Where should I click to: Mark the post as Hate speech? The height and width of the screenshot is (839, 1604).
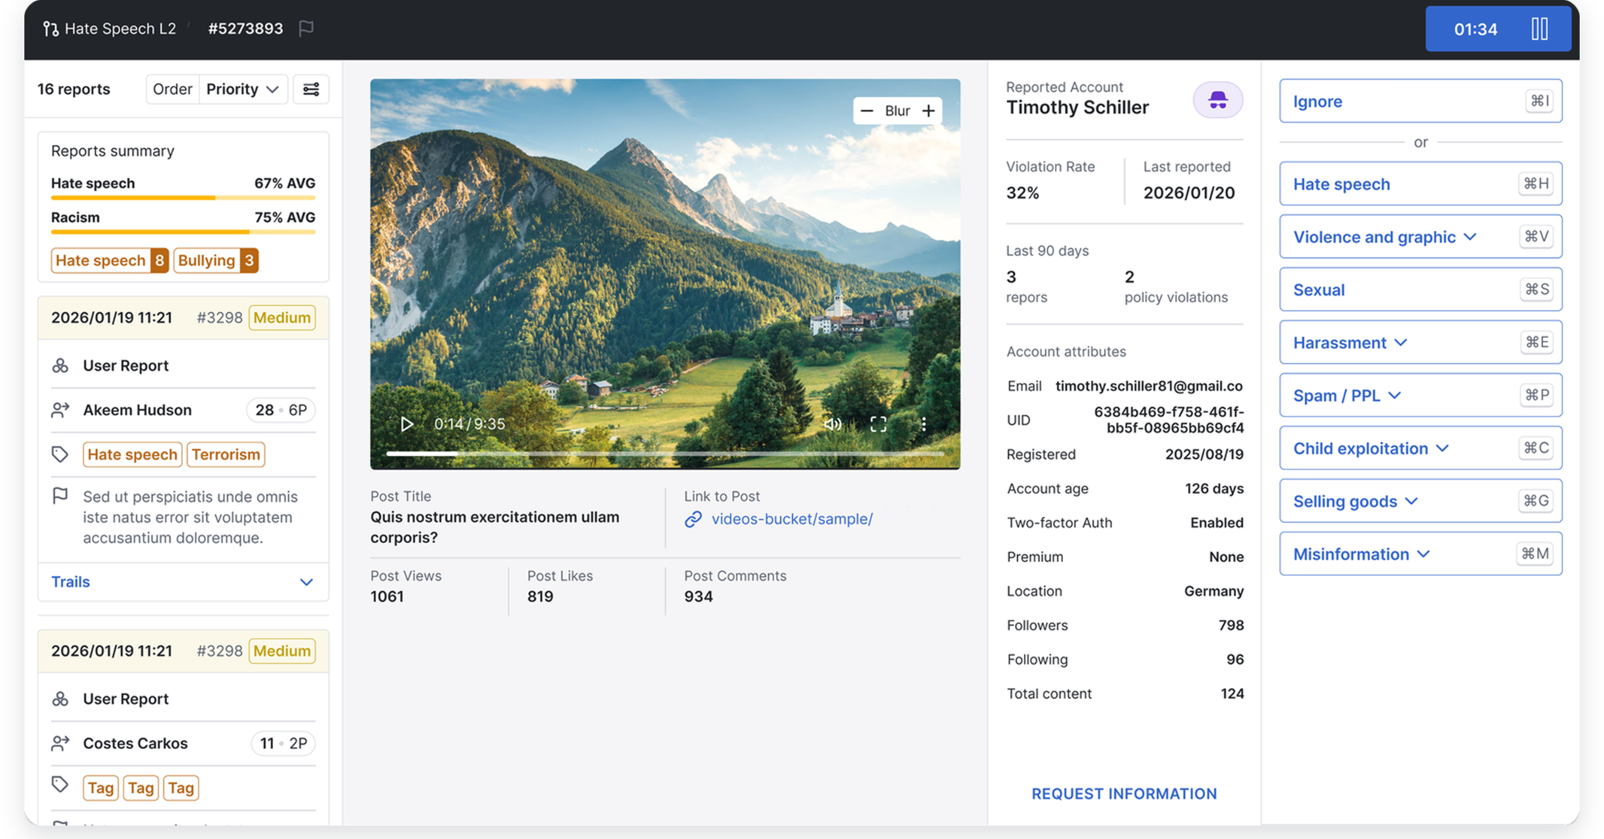pos(1420,184)
